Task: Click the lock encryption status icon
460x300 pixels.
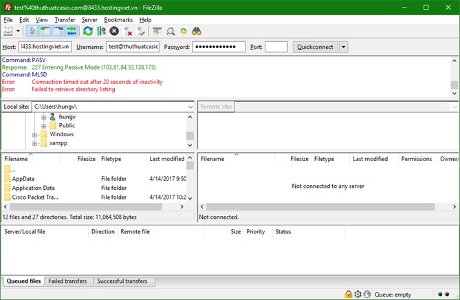Action: (348, 294)
